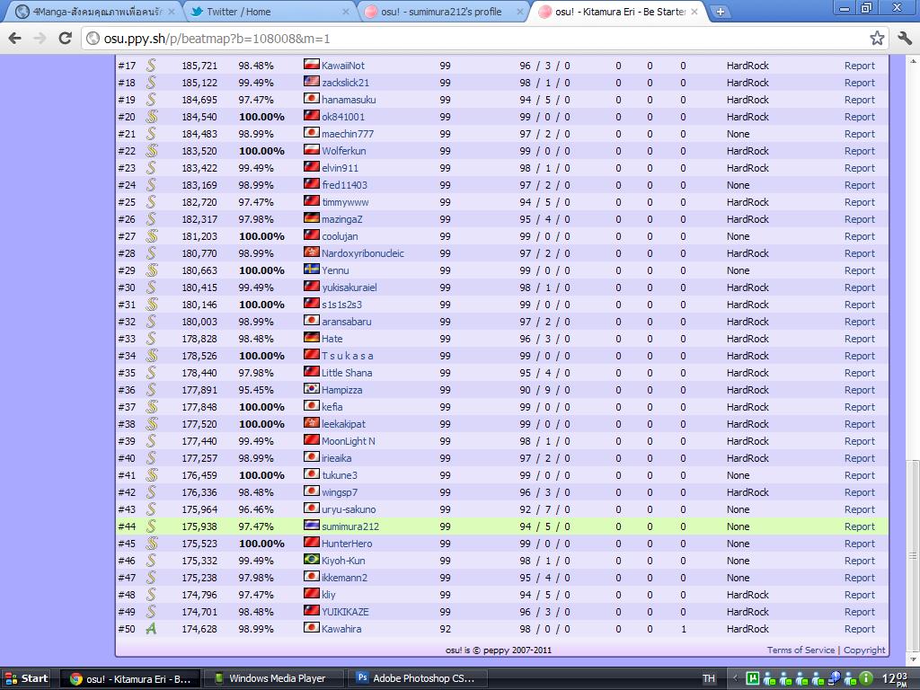Click the flag icon next to Kiyoh-Kun

(x=311, y=560)
